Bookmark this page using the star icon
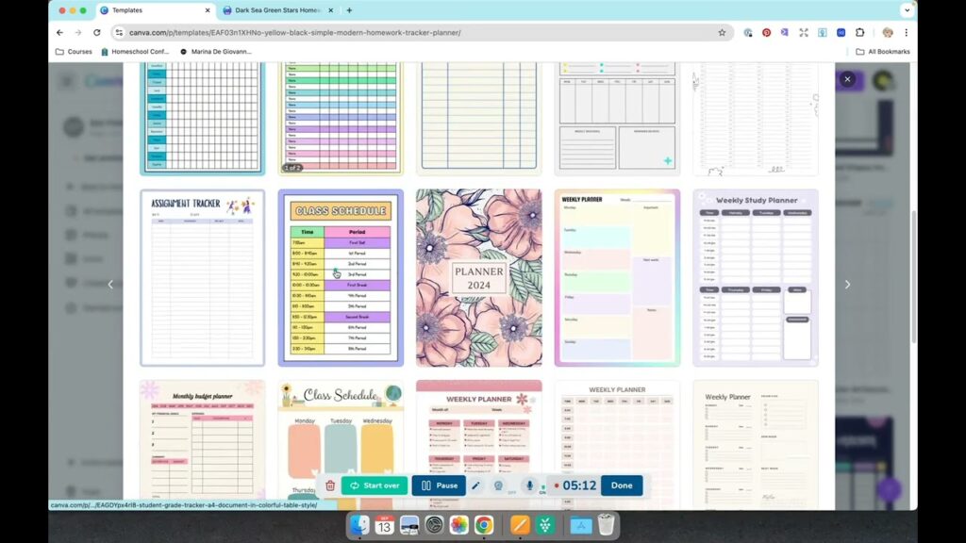 (722, 32)
